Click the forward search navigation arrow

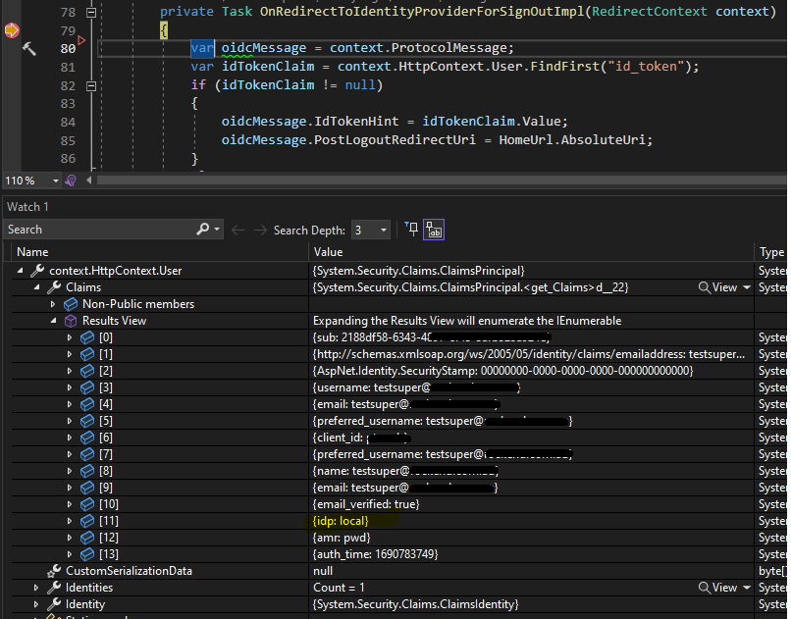261,230
